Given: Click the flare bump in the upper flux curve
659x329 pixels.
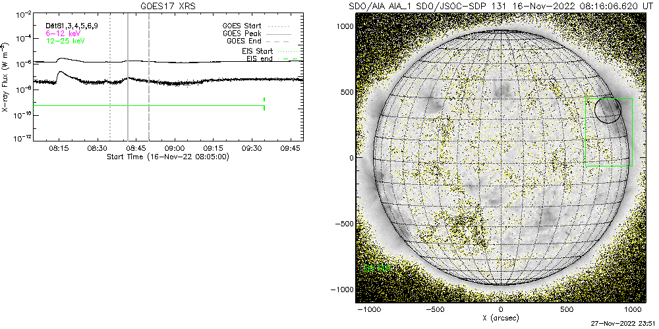Looking at the screenshot, I should tap(61, 60).
